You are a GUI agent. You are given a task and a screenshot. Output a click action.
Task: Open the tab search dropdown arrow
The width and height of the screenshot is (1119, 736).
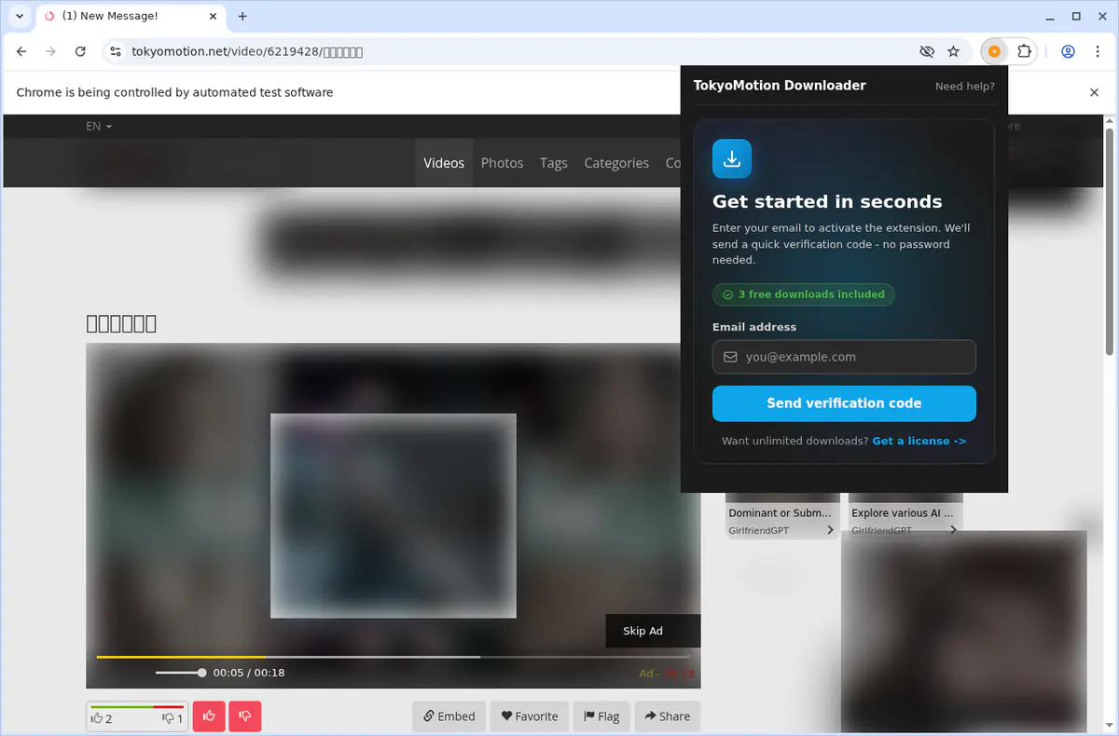[20, 16]
